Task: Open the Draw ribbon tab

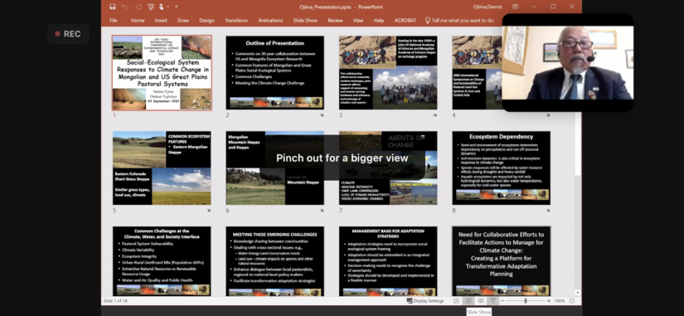Action: tap(183, 20)
